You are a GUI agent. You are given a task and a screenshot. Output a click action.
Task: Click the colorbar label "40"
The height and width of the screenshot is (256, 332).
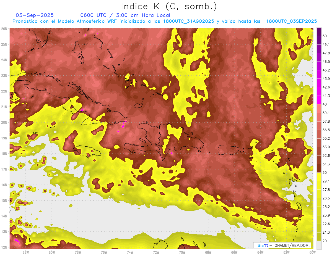pos(325,104)
